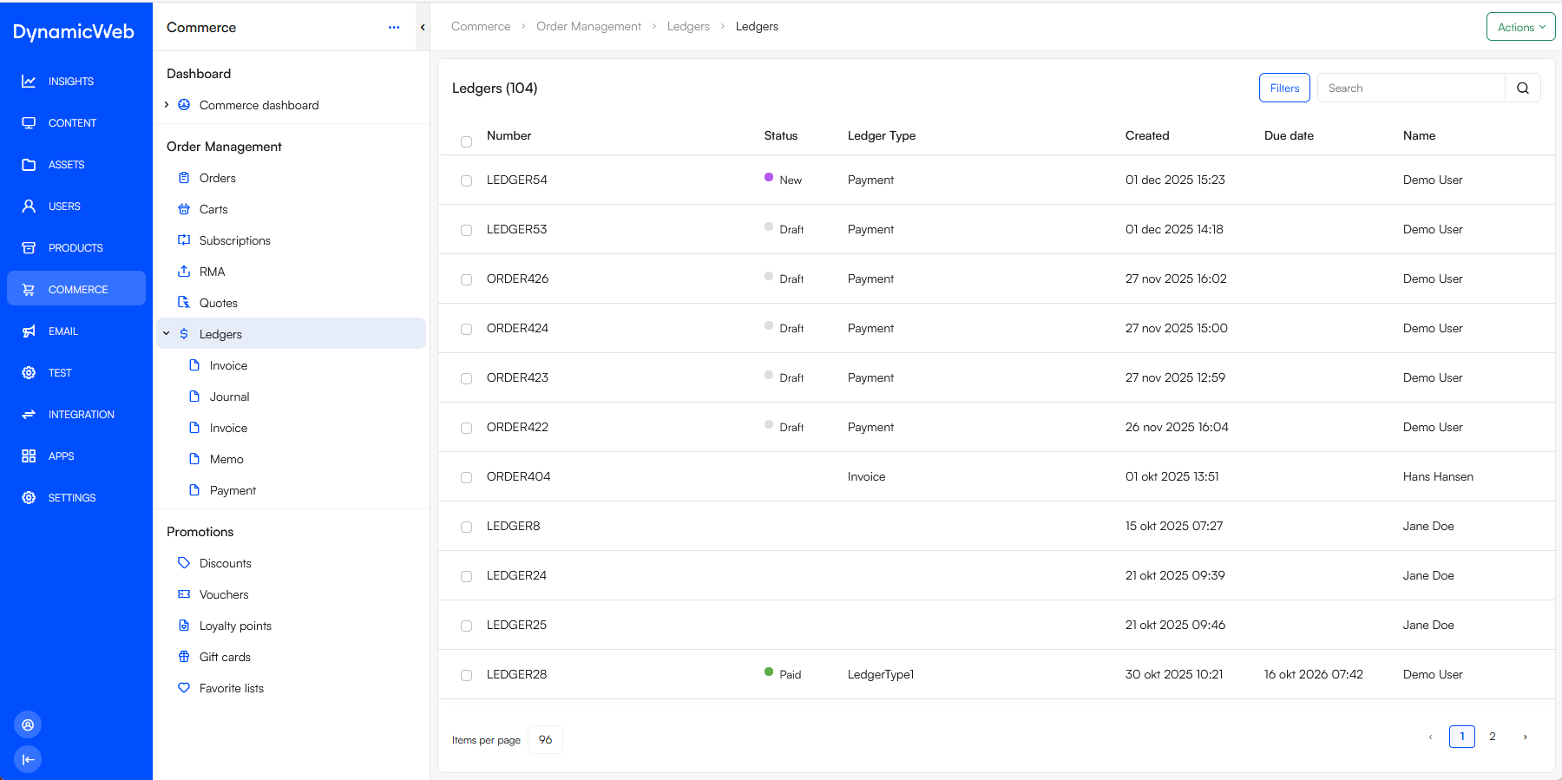The width and height of the screenshot is (1562, 780).
Task: Open the Commerce three-dots menu
Action: (394, 28)
